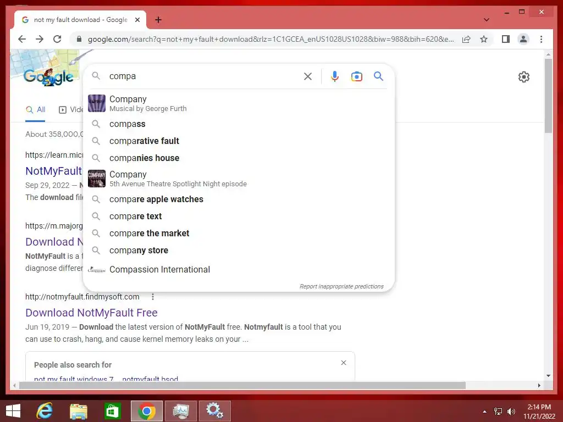The image size is (563, 422).
Task: Submit search with blue magnifier icon
Action: coord(378,76)
